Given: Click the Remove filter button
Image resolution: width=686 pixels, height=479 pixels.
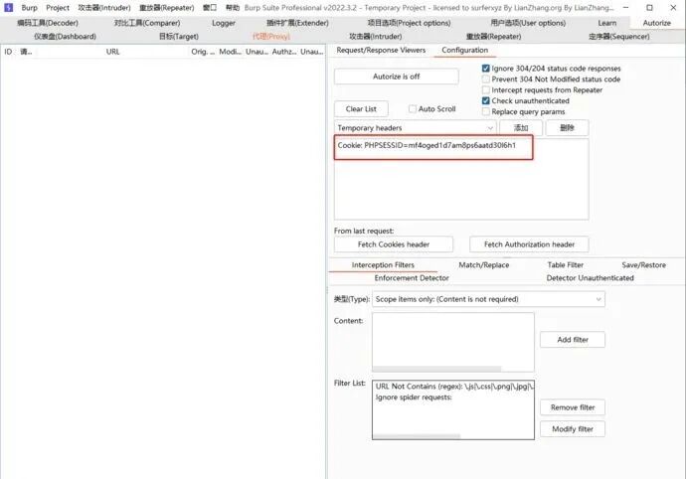Looking at the screenshot, I should coord(573,407).
